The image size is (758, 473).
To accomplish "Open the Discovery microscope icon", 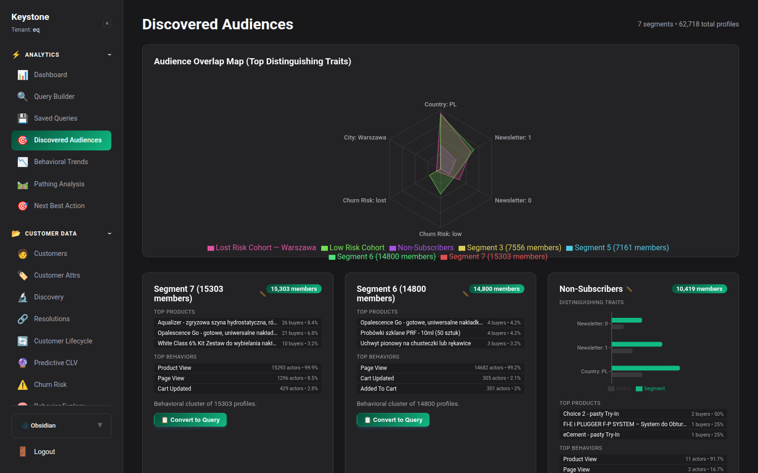I will 23,297.
